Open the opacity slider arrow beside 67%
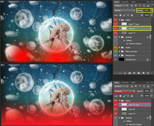Viewport: 154px width, 126px height. (151, 10)
